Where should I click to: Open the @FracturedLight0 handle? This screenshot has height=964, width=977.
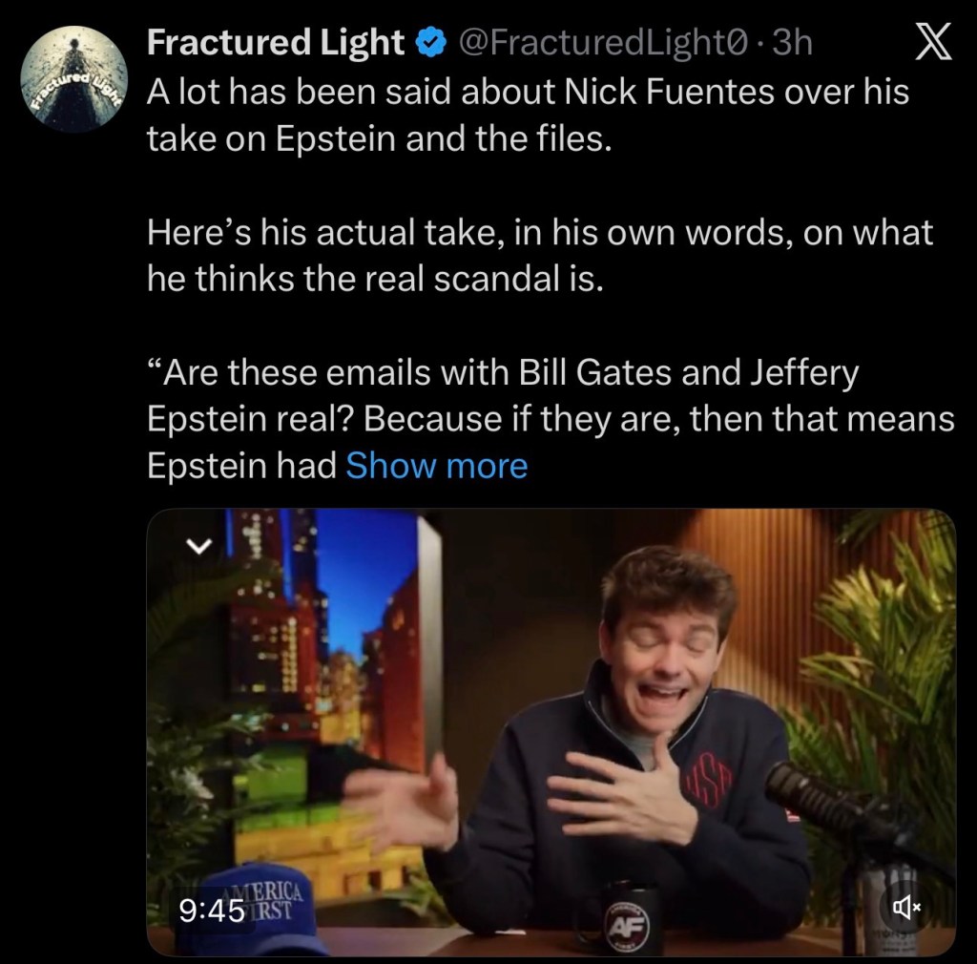603,41
